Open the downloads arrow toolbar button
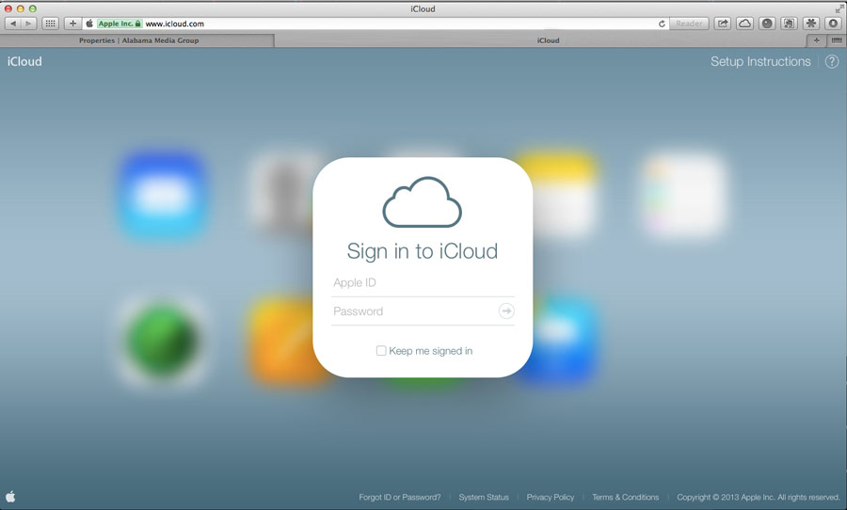Viewport: 847px width, 510px height. [833, 24]
